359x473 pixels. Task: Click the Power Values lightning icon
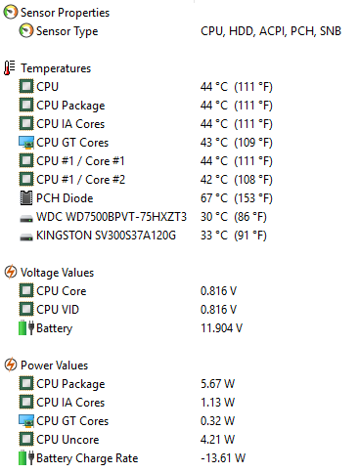(x=10, y=365)
